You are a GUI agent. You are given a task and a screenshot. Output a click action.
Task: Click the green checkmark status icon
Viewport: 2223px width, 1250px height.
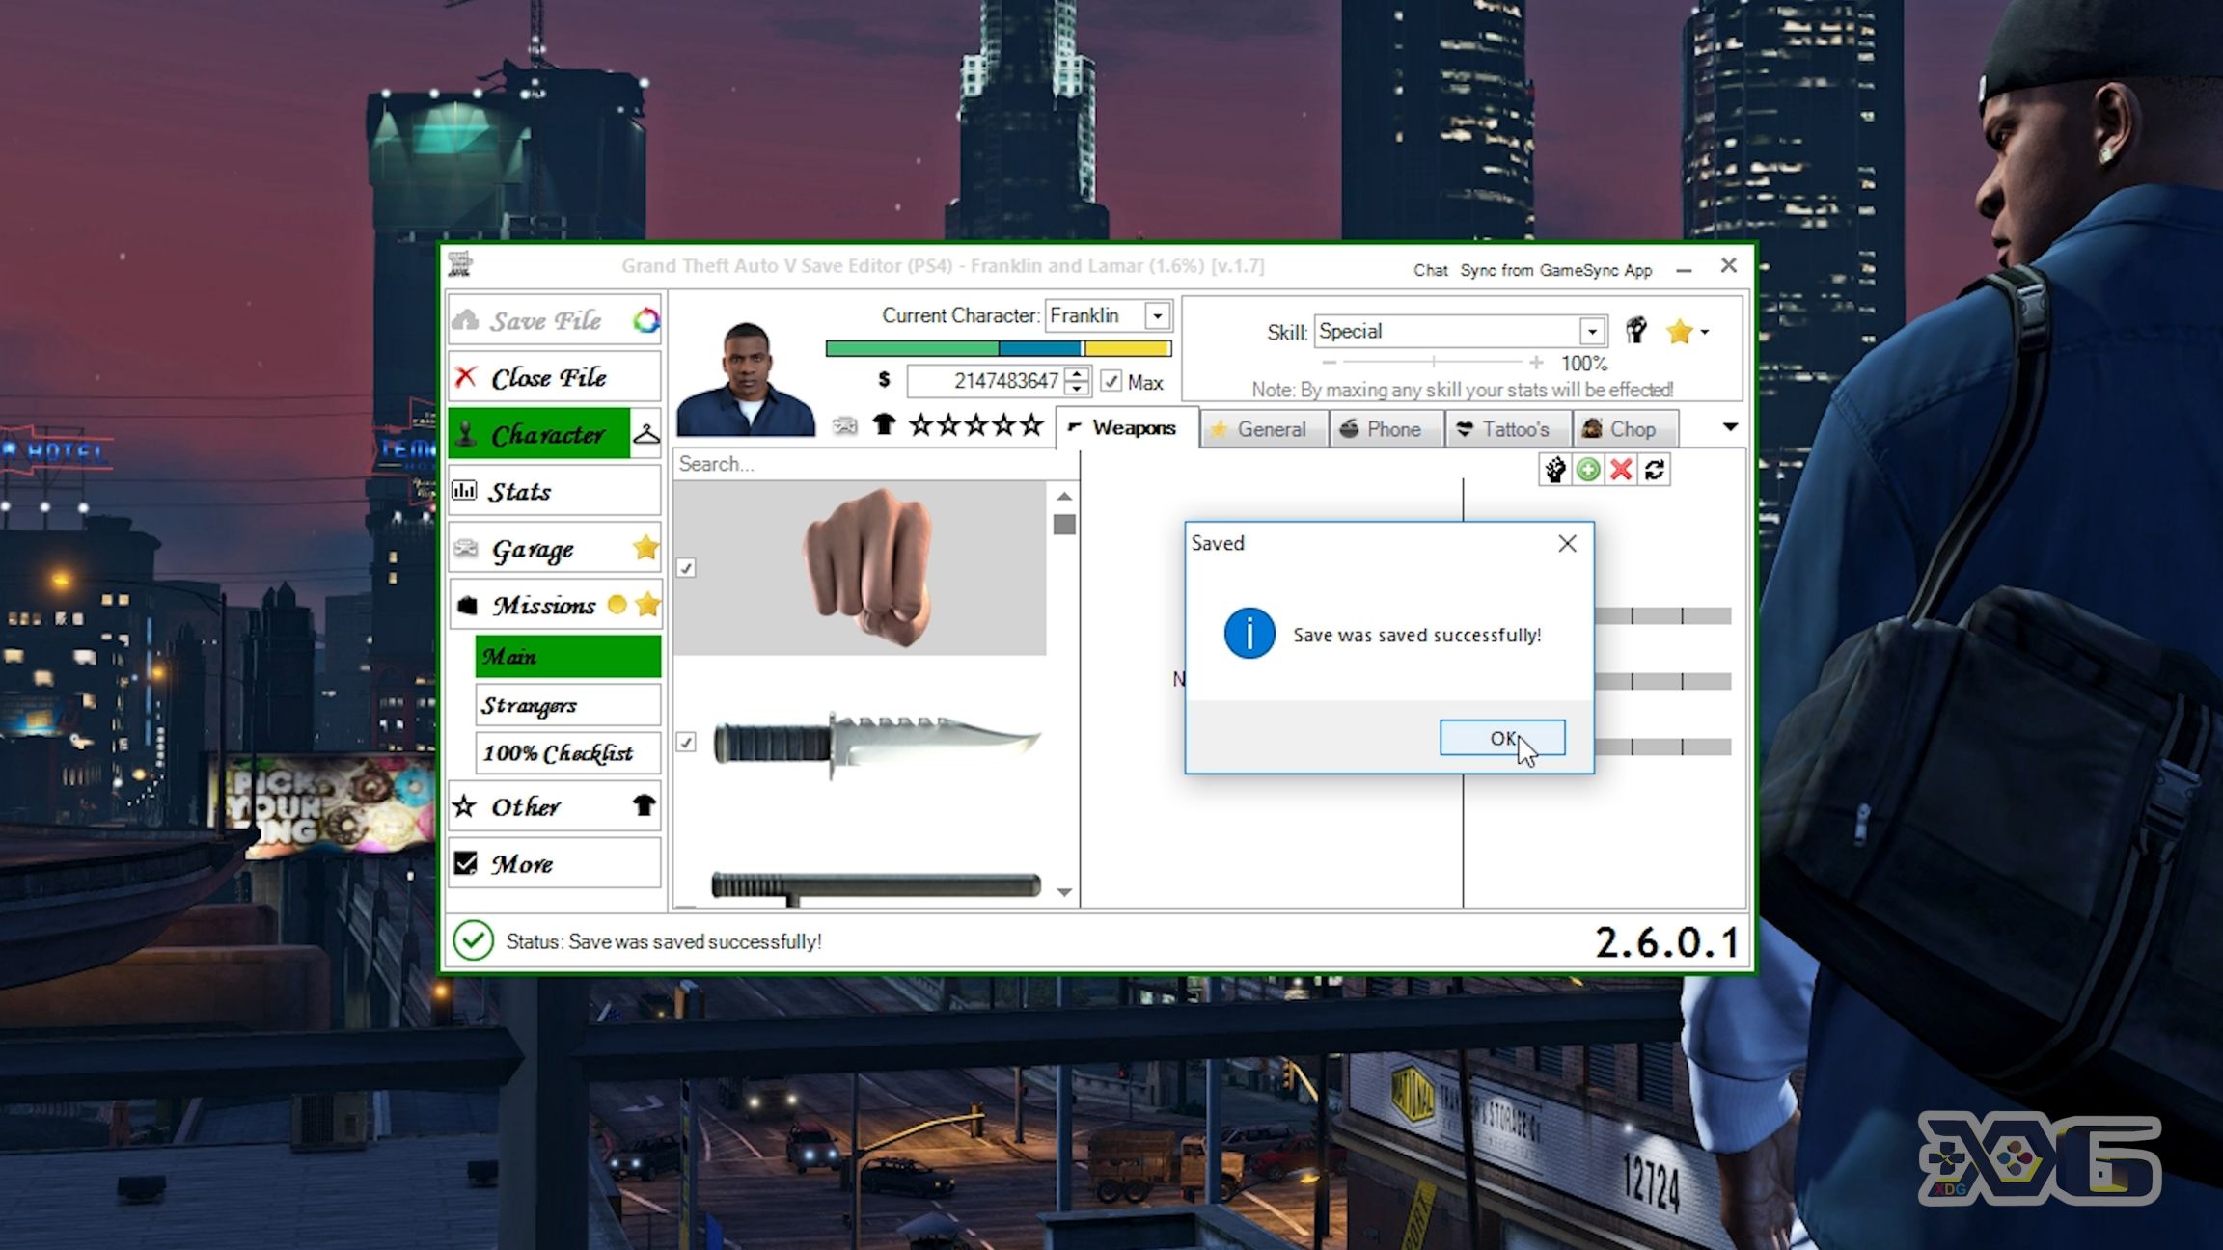[474, 940]
